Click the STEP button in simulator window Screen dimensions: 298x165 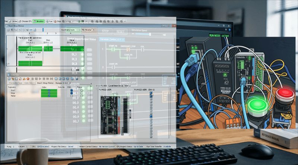105,31
